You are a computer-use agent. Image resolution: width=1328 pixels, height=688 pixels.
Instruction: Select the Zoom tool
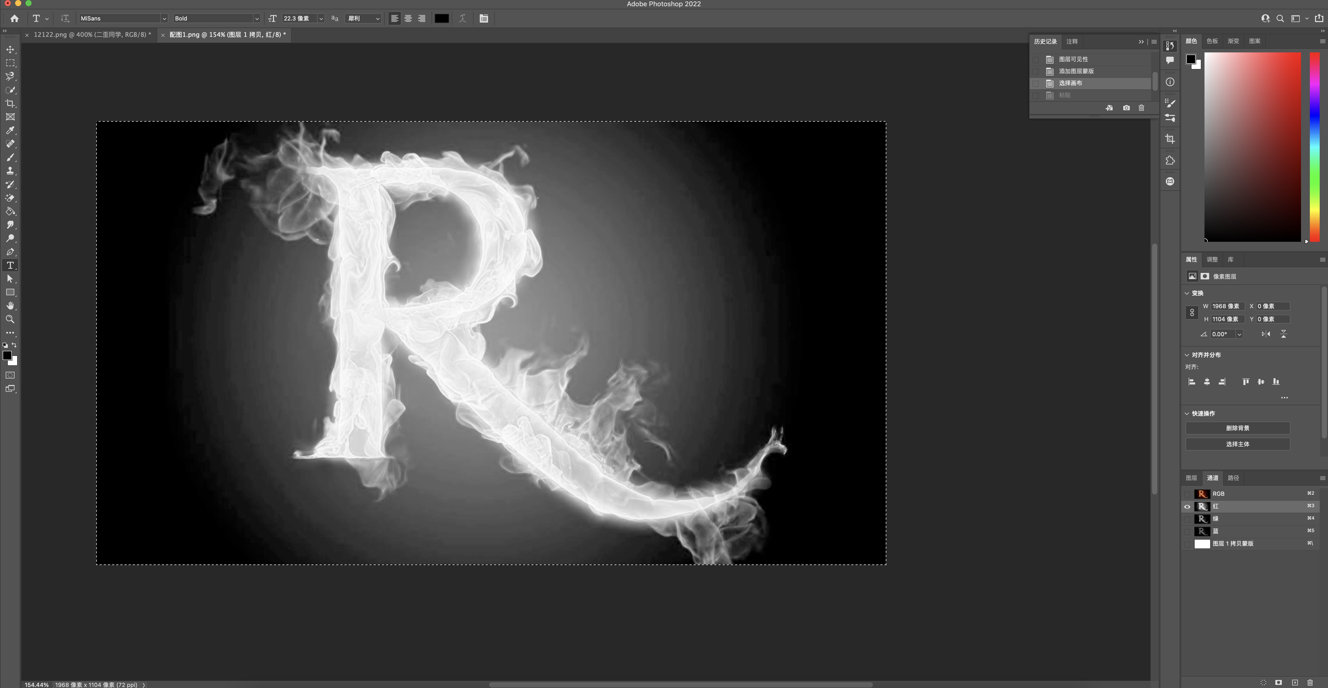click(x=10, y=320)
